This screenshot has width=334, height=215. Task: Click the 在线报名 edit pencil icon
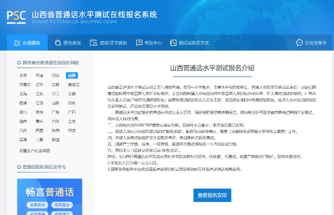point(17,43)
